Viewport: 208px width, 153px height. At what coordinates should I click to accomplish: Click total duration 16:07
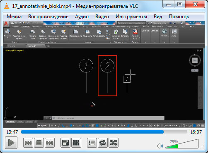[x=196, y=132]
